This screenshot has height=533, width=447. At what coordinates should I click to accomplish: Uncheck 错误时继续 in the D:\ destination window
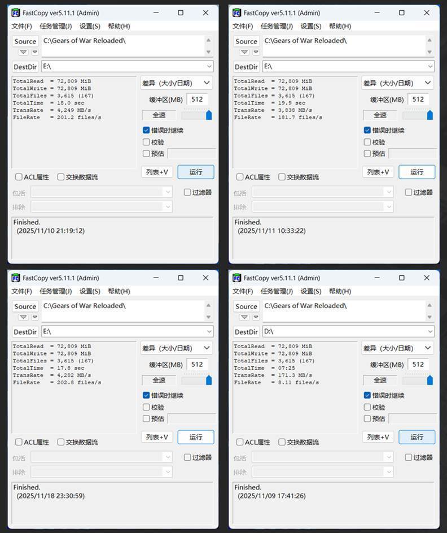tap(367, 395)
